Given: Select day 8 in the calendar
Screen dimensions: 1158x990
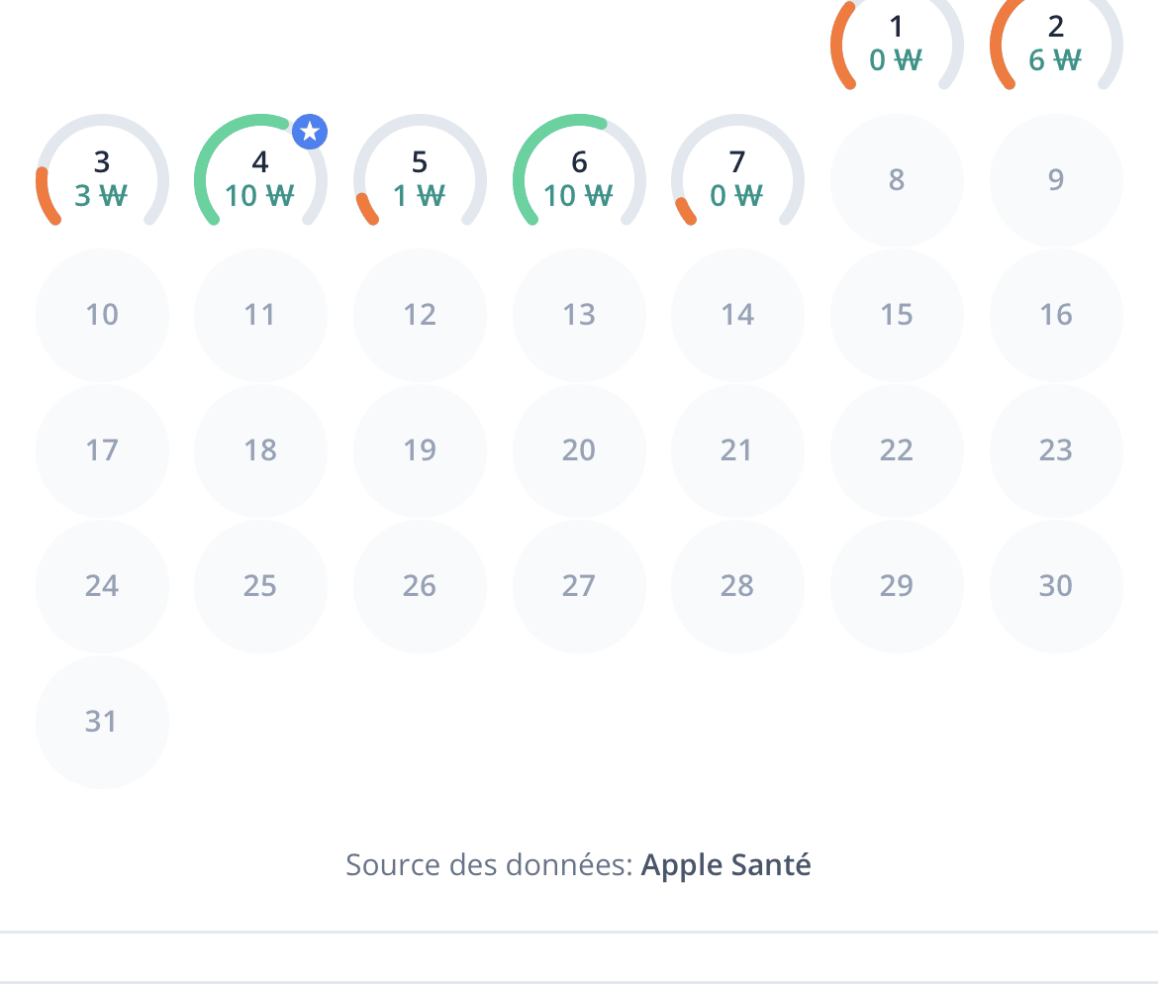Looking at the screenshot, I should [x=897, y=179].
